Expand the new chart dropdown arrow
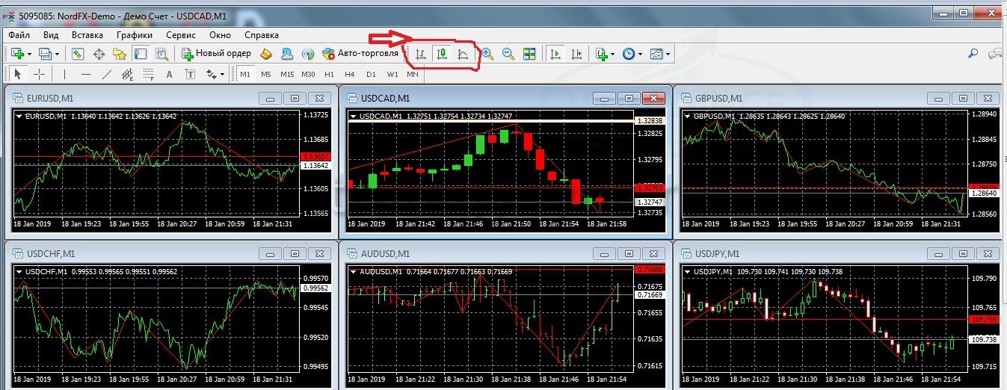Image resolution: width=1007 pixels, height=390 pixels. click(29, 54)
